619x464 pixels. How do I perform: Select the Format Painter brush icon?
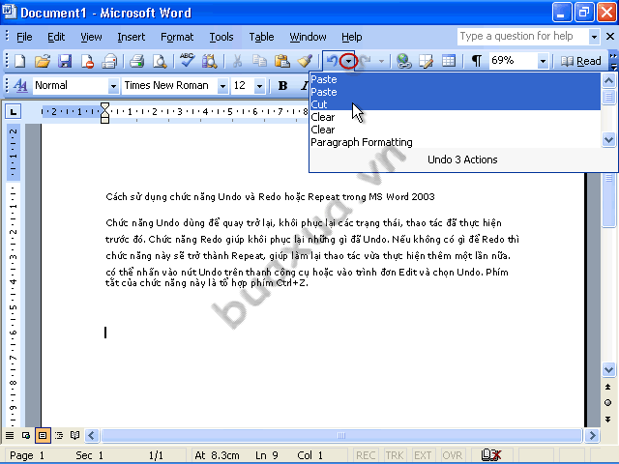305,61
